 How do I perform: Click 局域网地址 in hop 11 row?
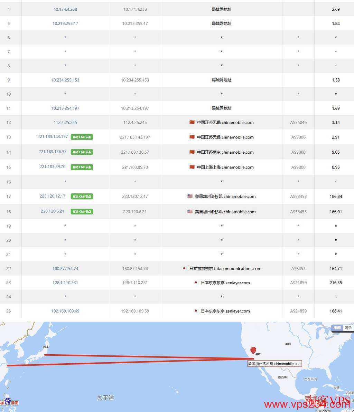pyautogui.click(x=222, y=108)
